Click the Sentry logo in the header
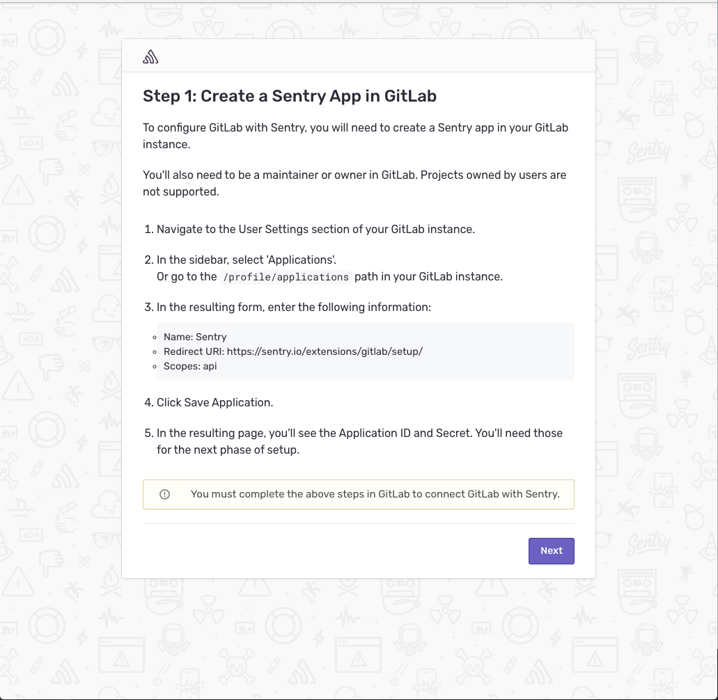This screenshot has width=718, height=700. click(x=150, y=57)
